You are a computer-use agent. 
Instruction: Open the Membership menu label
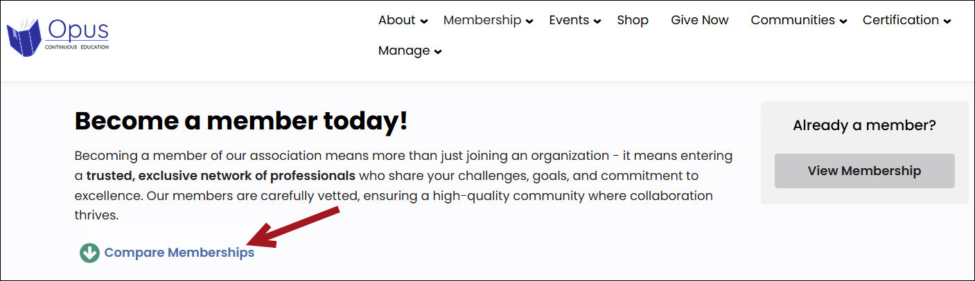(x=482, y=20)
